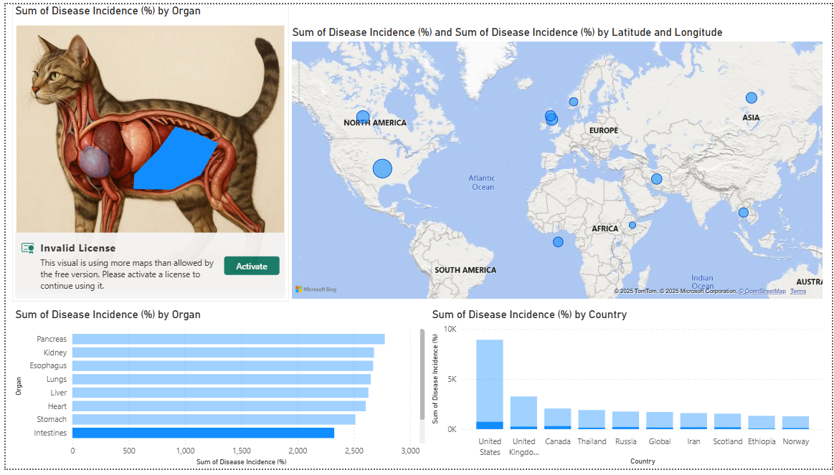Select the Canada column in country chart
The image size is (834, 475).
(557, 418)
